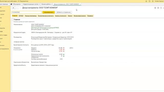The image size is (164, 92).
Task: Click Добавить в справочник button
Action: click(64, 12)
